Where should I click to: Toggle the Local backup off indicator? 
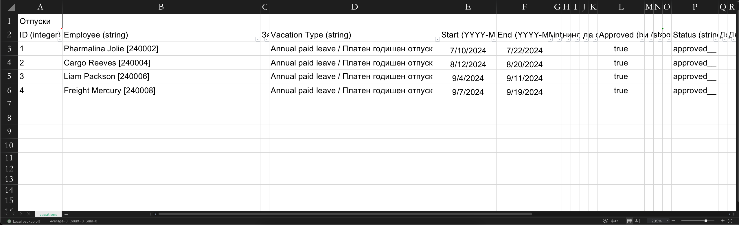[24, 221]
